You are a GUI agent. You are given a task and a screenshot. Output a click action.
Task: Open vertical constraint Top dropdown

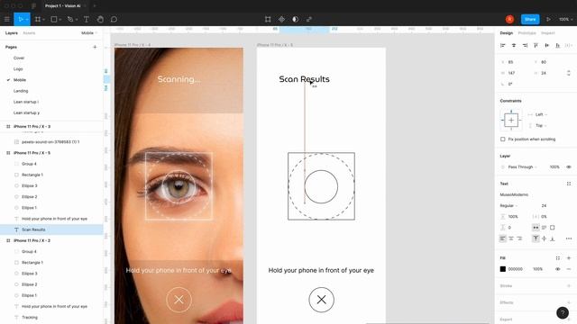click(x=541, y=126)
